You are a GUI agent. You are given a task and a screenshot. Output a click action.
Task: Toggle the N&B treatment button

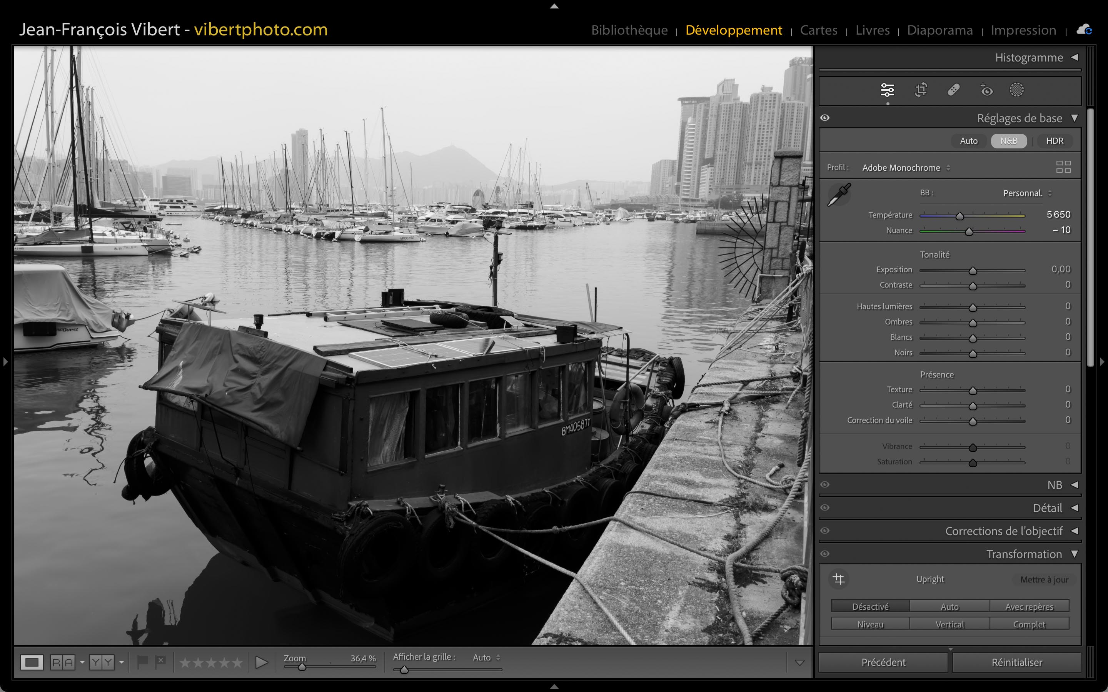(x=1008, y=141)
